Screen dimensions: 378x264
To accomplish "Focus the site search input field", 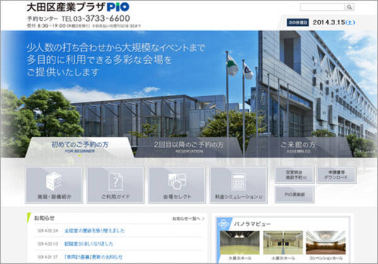I will click(x=323, y=7).
